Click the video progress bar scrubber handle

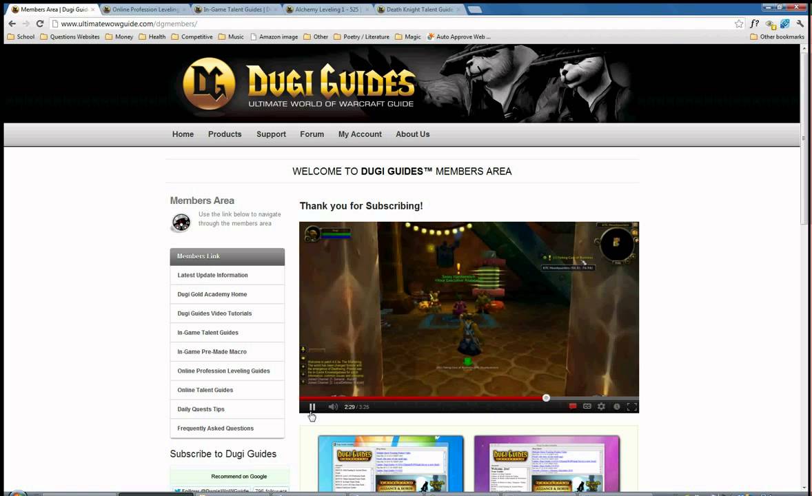pos(546,397)
